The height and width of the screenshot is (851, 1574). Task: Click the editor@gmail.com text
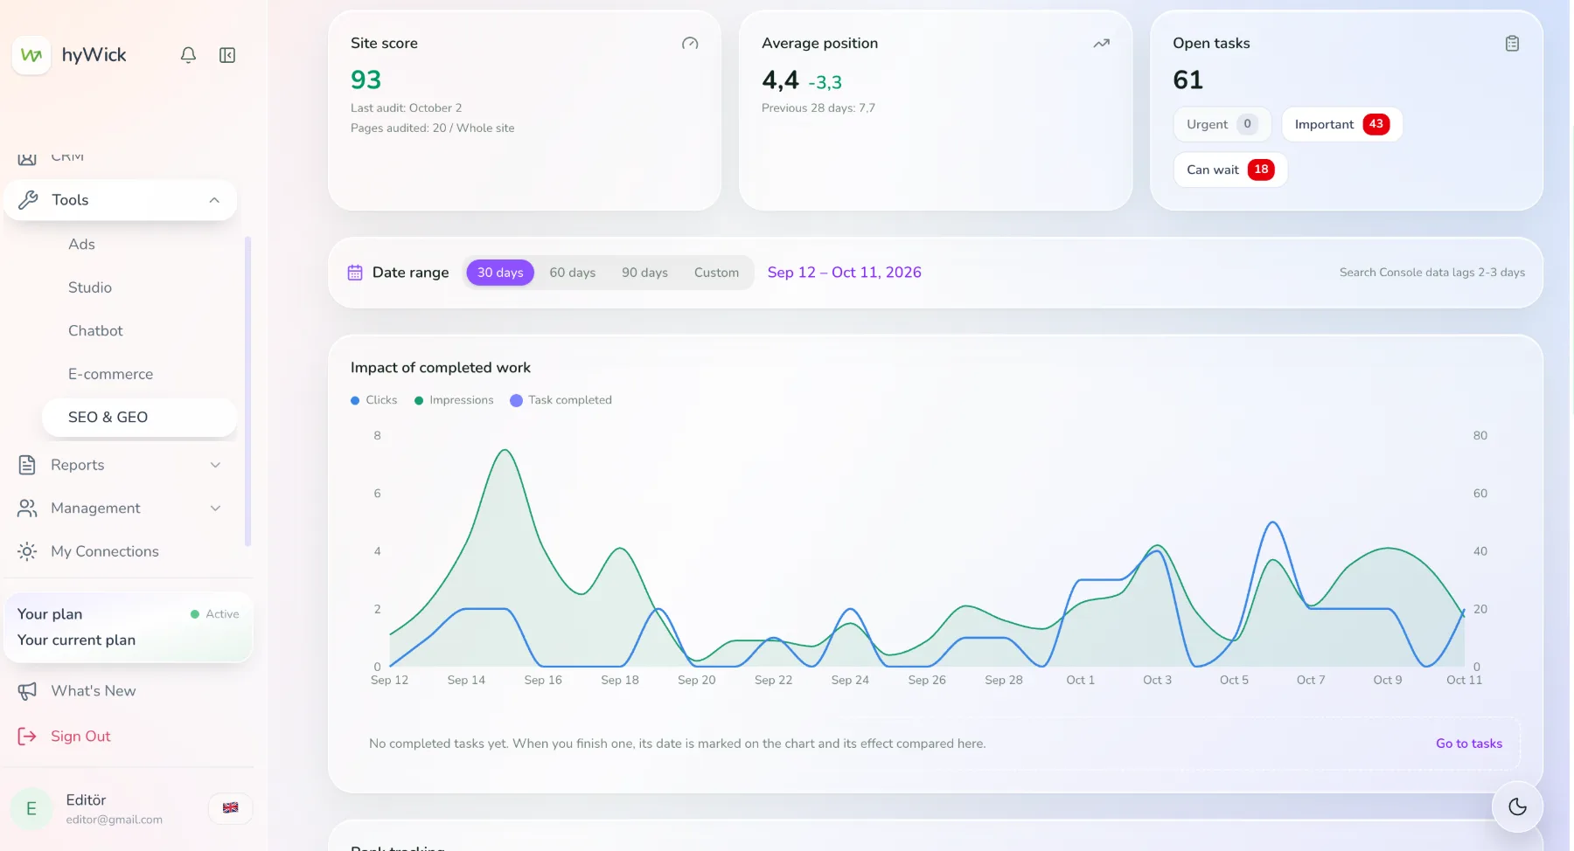[115, 820]
